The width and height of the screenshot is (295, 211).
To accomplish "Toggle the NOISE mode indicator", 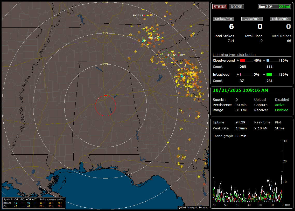I will click(x=236, y=7).
